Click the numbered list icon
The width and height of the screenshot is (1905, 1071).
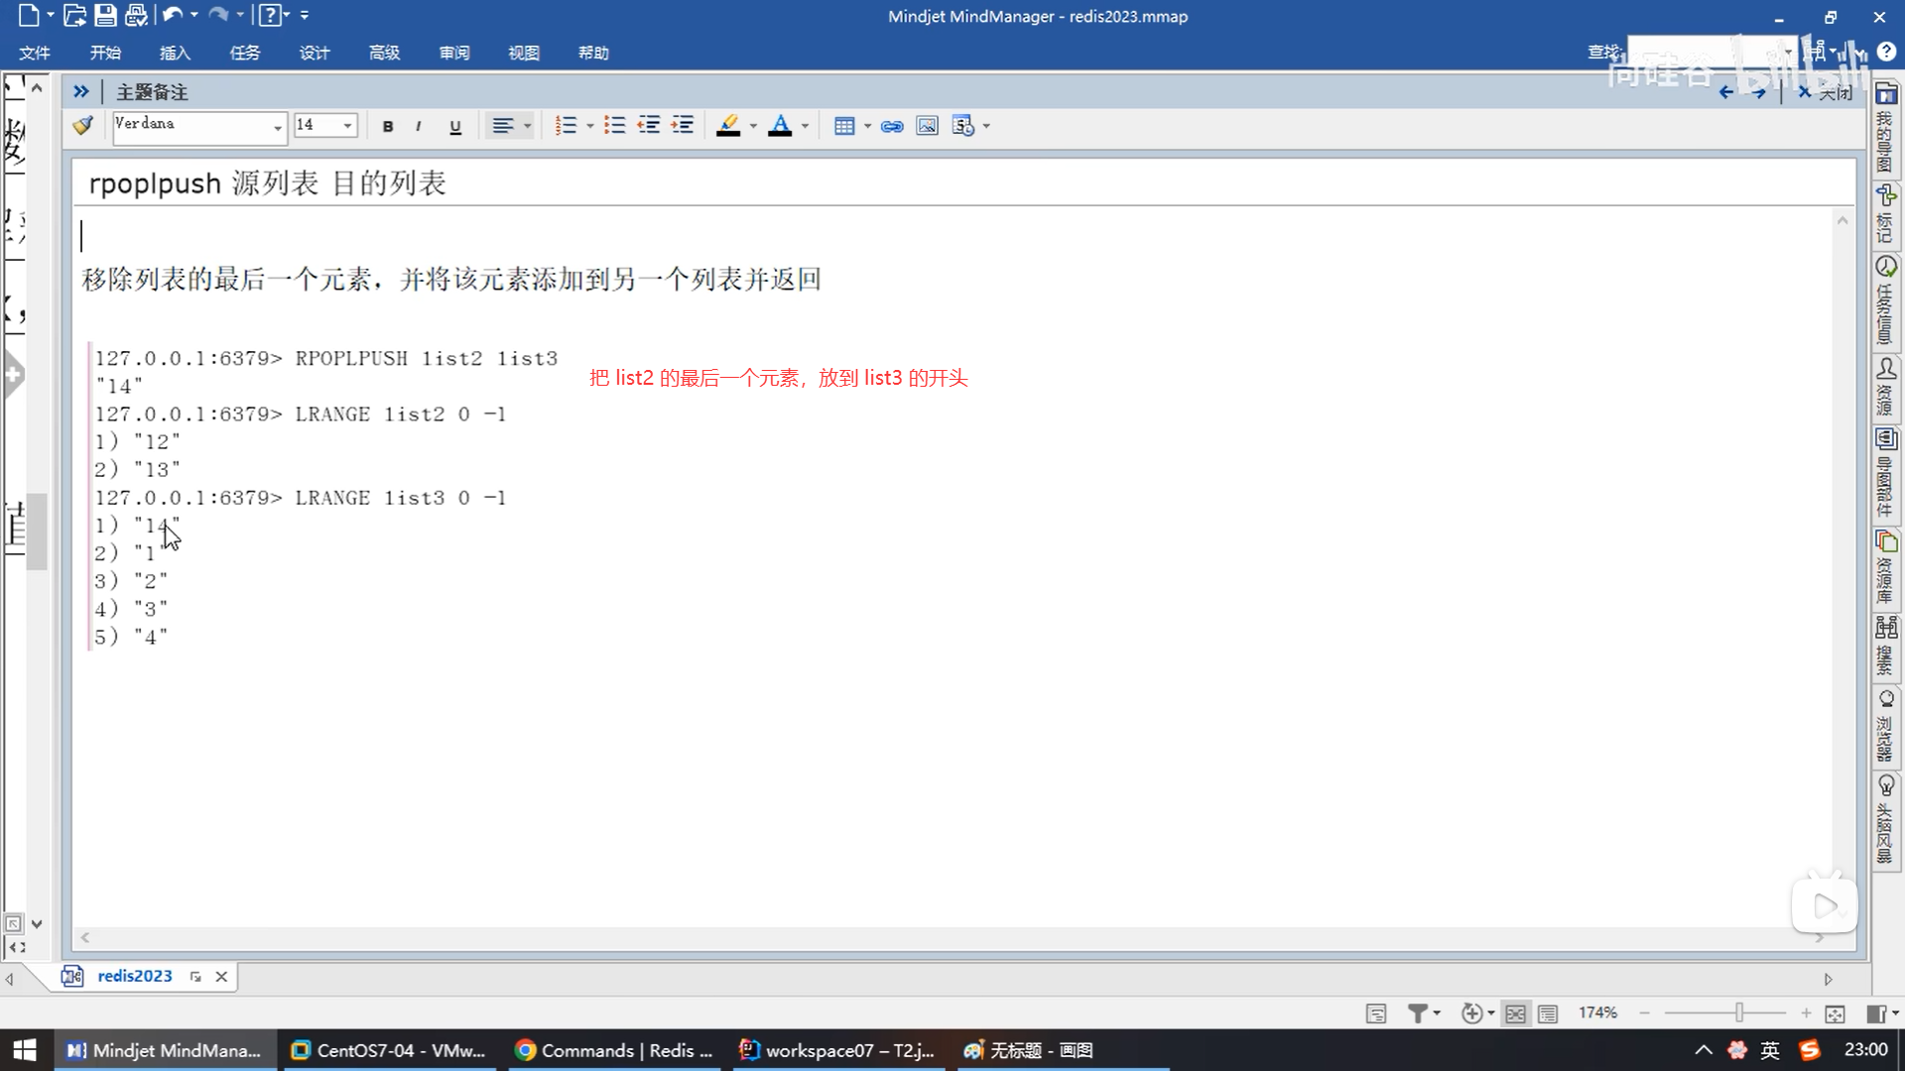[x=566, y=126]
